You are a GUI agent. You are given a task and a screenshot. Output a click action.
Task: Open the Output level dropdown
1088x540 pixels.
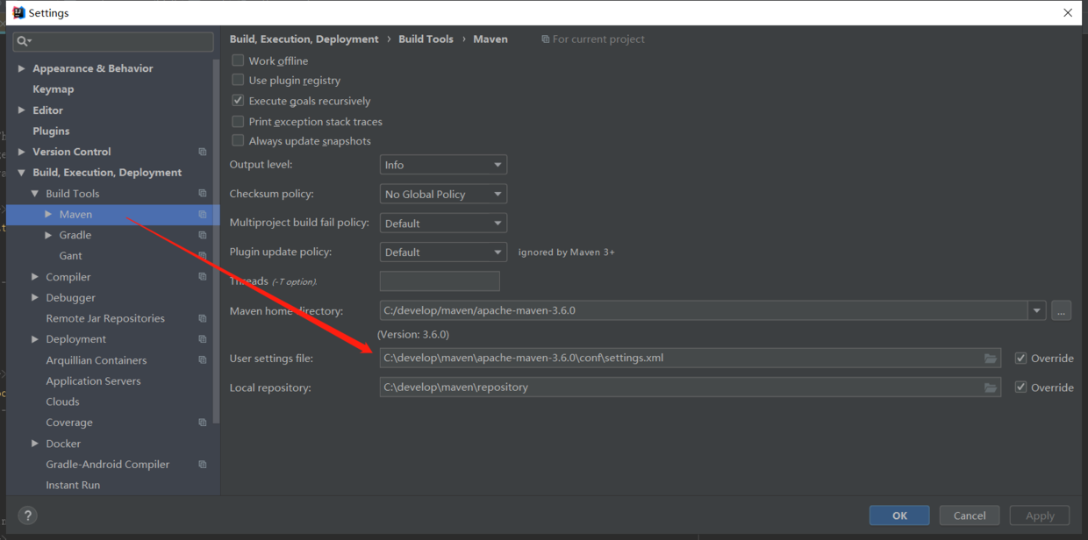[x=443, y=165]
